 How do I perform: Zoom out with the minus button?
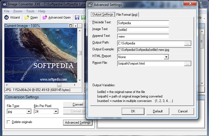80,26
